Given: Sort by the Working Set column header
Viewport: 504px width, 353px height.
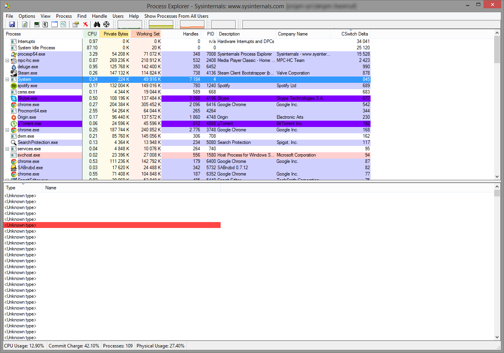Looking at the screenshot, I should [146, 34].
